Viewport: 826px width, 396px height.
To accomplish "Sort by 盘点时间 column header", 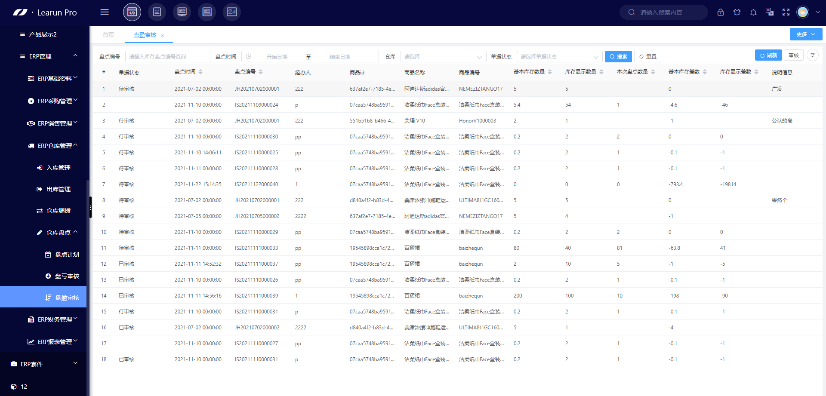I will point(185,72).
